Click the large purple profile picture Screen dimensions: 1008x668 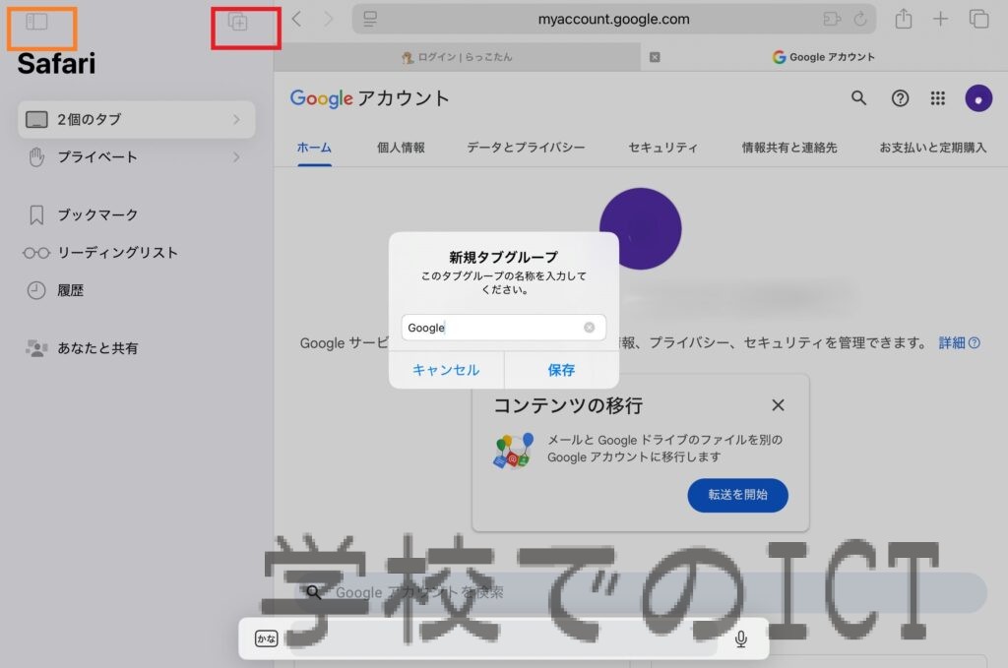click(x=640, y=228)
